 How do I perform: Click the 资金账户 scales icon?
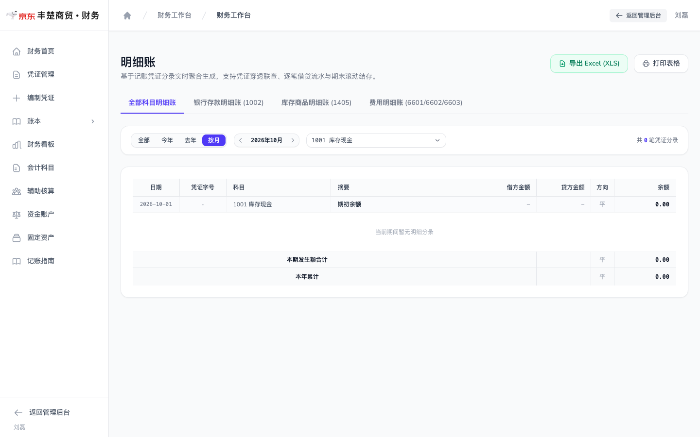[x=17, y=215]
